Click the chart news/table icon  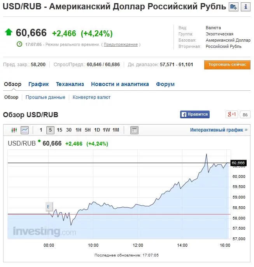(x=134, y=130)
